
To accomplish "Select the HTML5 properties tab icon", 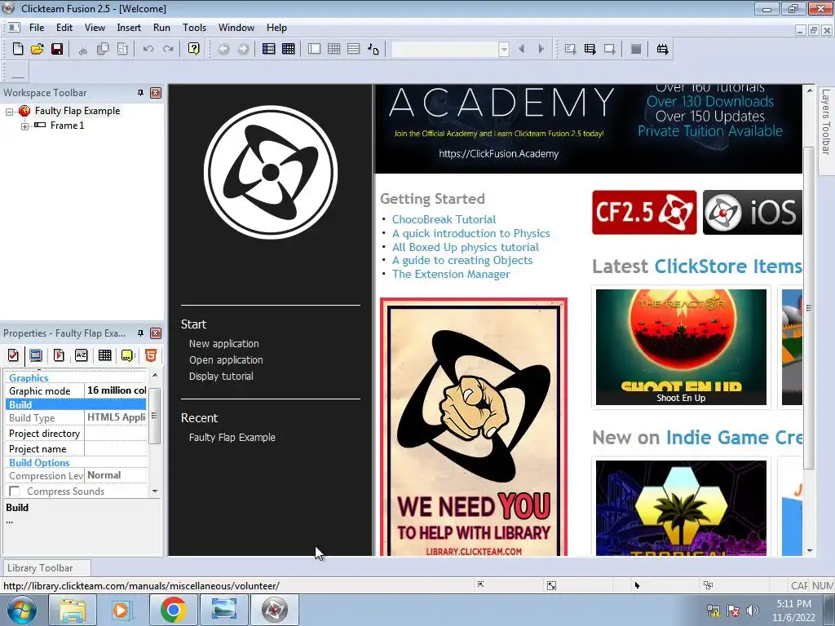I will [x=151, y=355].
